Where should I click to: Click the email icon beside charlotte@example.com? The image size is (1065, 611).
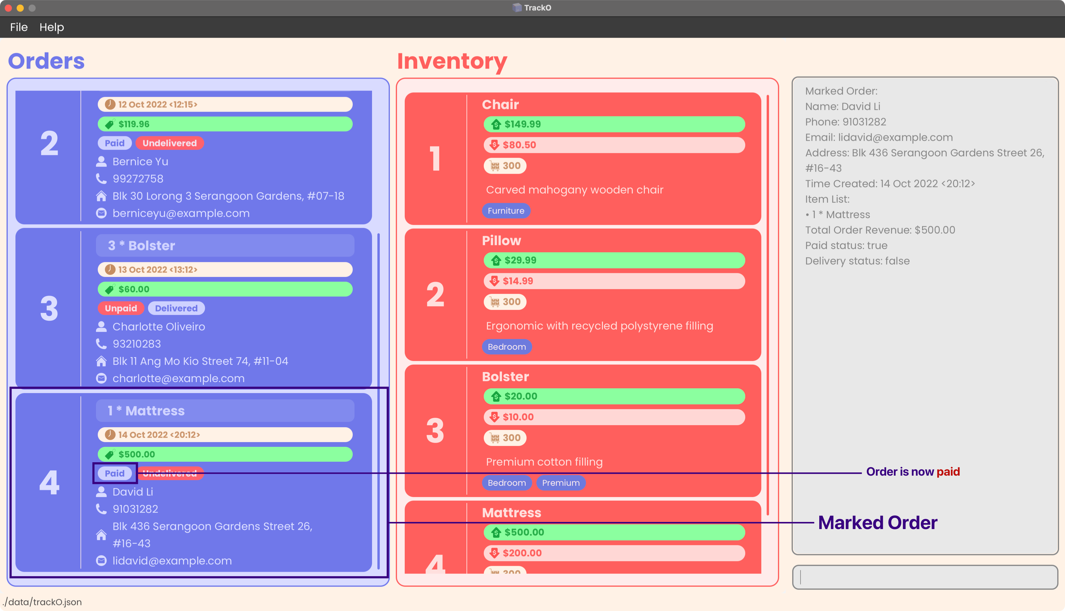101,378
